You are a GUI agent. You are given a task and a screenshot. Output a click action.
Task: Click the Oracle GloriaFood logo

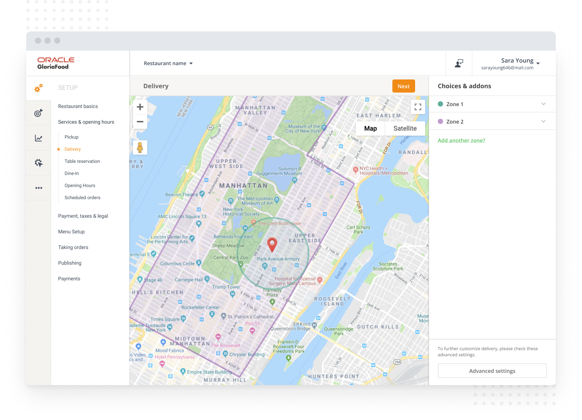pyautogui.click(x=56, y=63)
